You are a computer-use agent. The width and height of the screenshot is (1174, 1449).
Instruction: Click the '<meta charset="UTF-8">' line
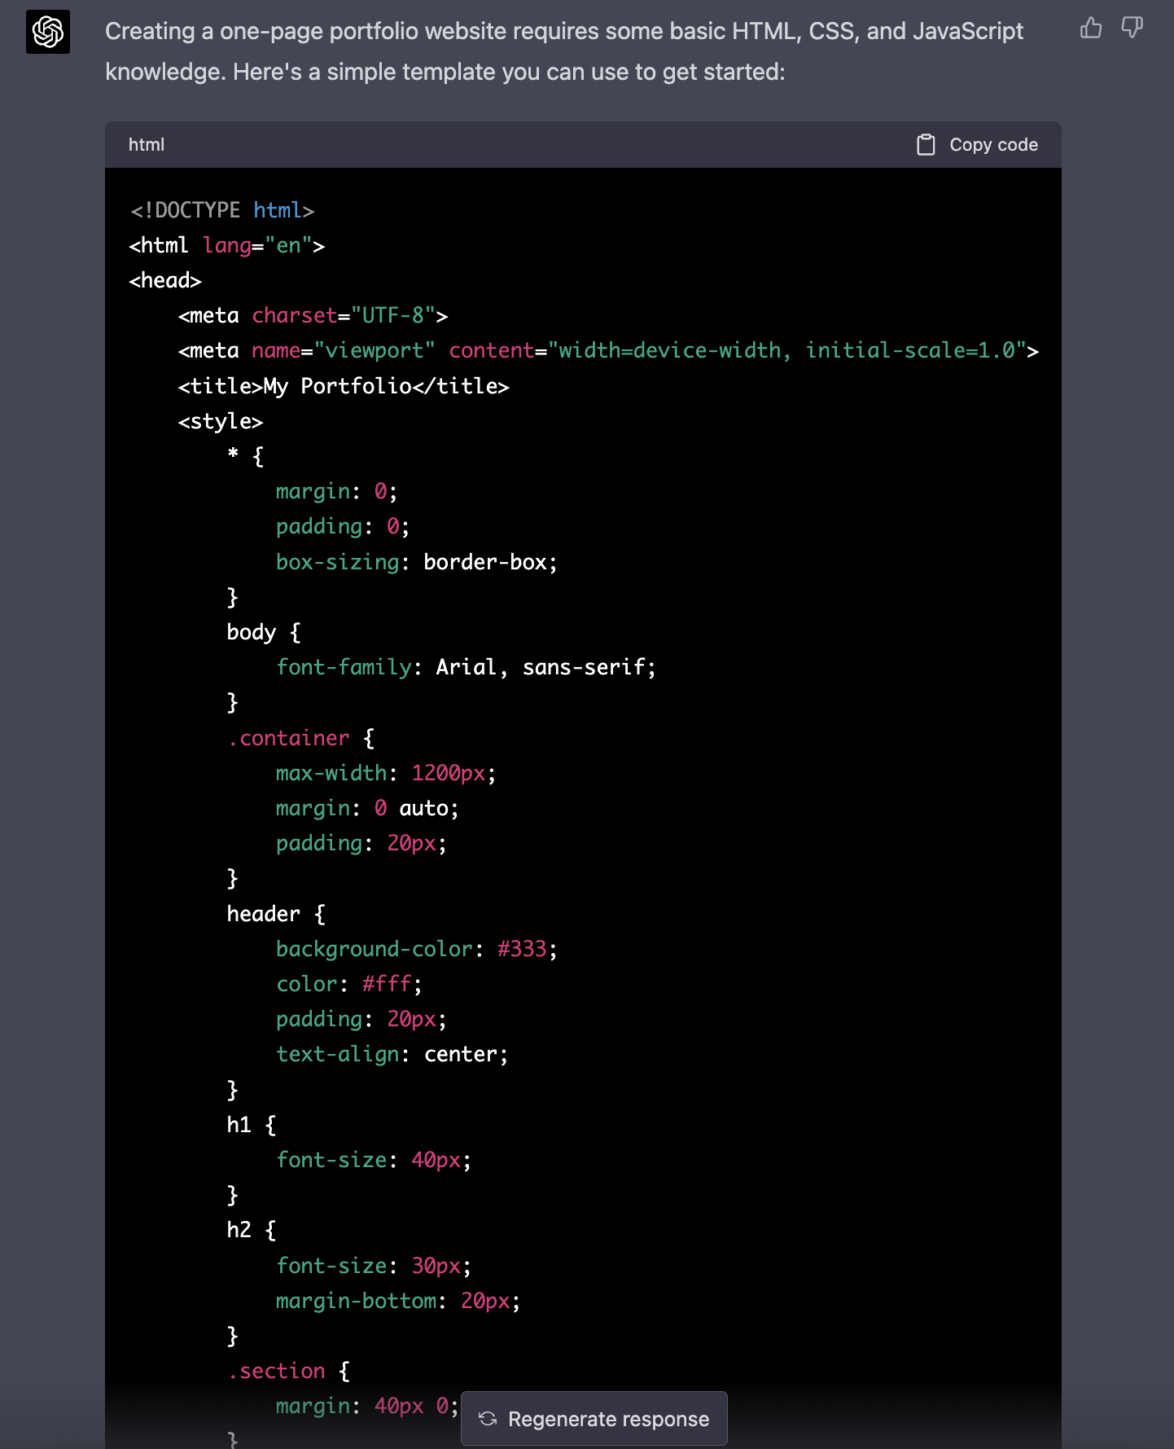(313, 315)
